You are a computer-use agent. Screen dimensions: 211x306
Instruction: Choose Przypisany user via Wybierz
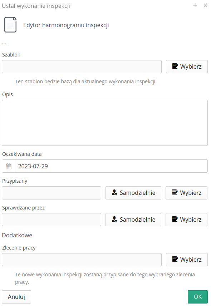pyautogui.click(x=186, y=193)
